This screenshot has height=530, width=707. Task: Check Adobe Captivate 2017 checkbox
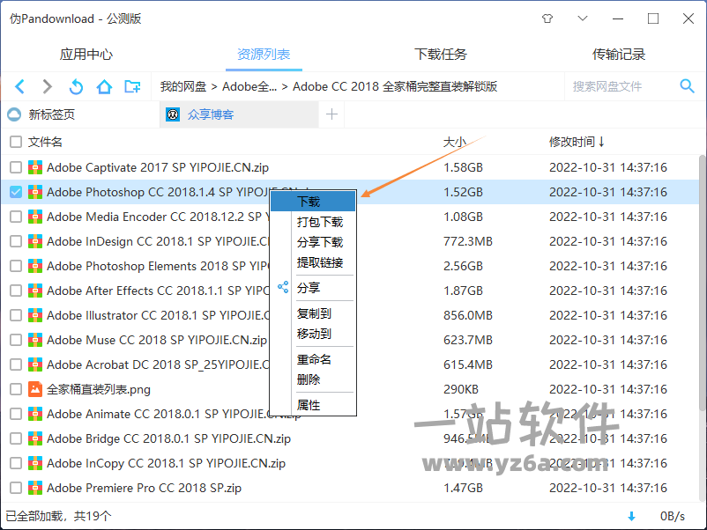pyautogui.click(x=16, y=167)
